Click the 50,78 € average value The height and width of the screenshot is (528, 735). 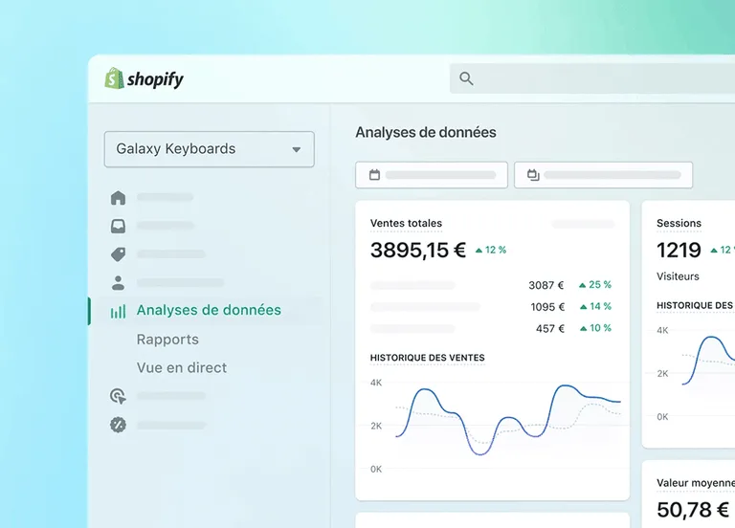693,510
